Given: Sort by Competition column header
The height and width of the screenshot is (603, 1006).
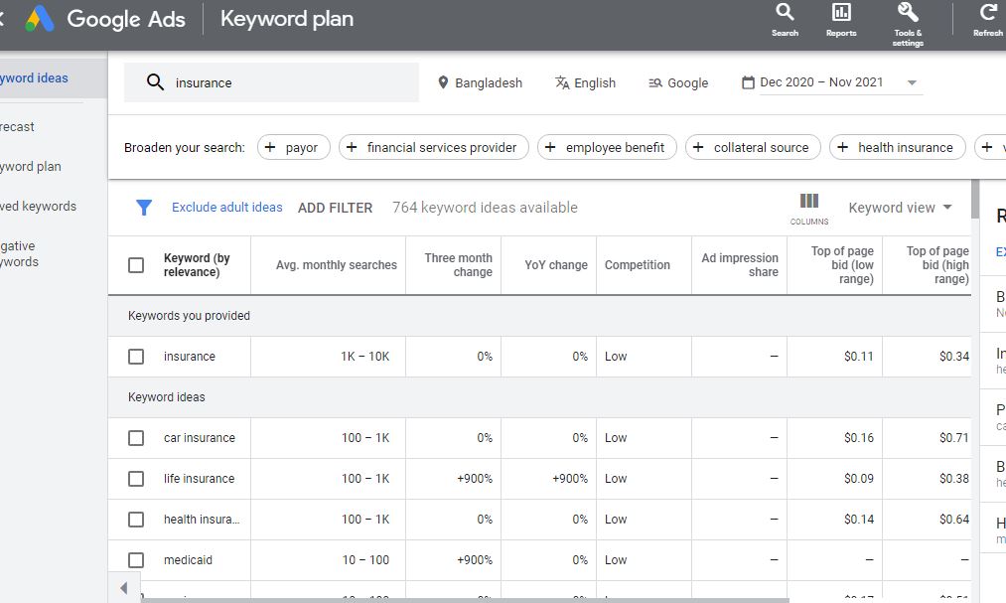Looking at the screenshot, I should tap(638, 265).
